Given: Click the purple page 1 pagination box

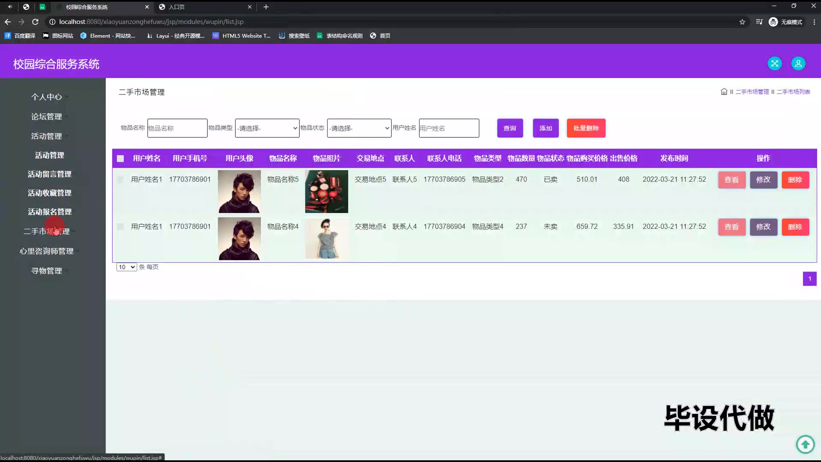Looking at the screenshot, I should coord(809,279).
